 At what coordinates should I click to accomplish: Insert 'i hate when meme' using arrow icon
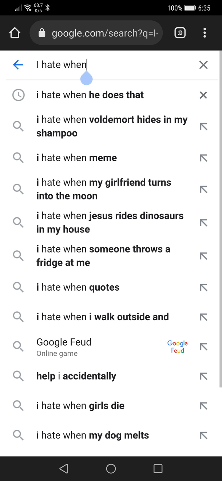203,158
